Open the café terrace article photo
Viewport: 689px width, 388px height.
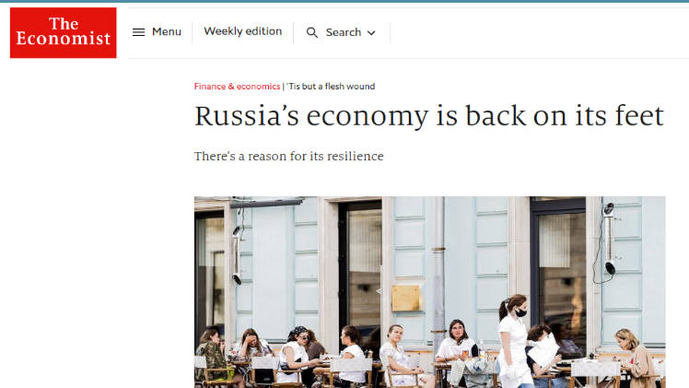click(430, 292)
